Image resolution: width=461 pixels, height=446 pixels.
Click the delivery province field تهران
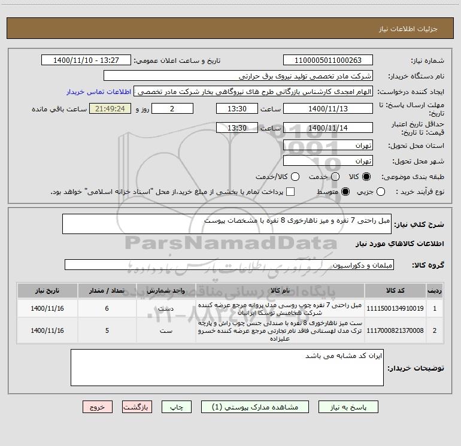click(x=328, y=145)
